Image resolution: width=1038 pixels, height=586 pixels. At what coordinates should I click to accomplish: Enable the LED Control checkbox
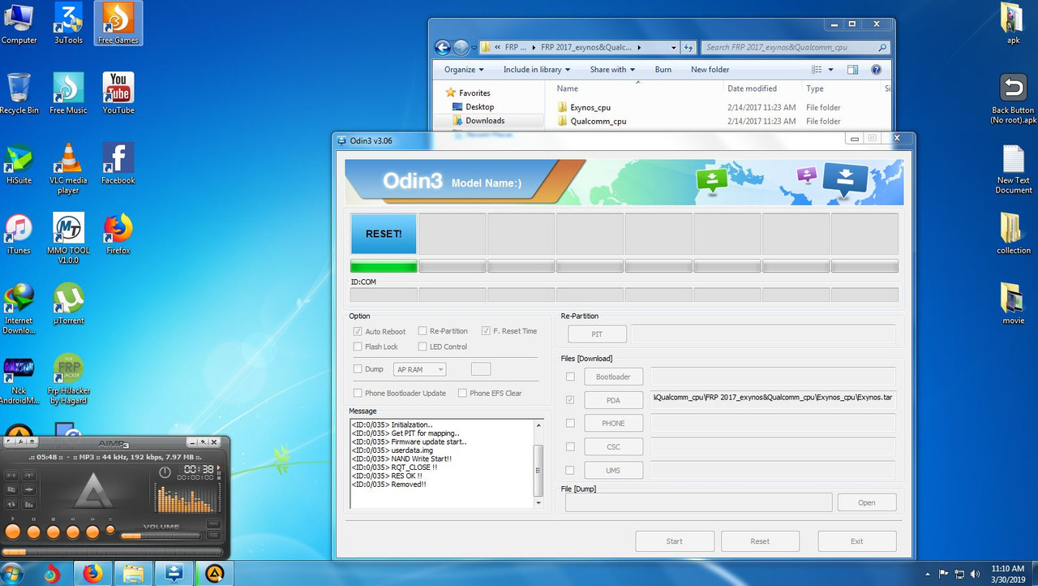pyautogui.click(x=422, y=347)
